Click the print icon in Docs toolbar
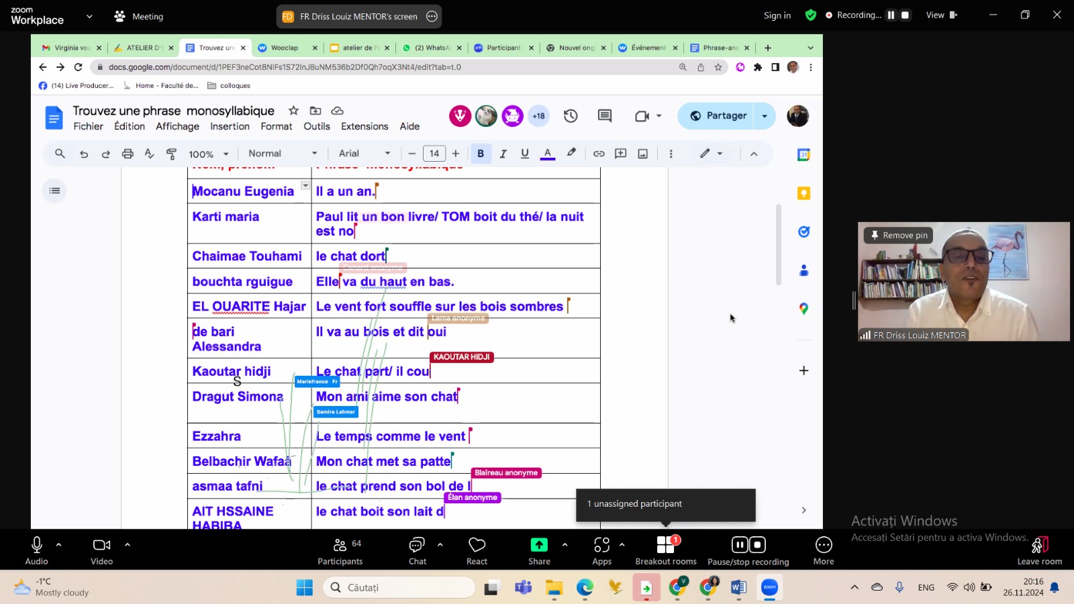This screenshot has height=604, width=1074. point(128,154)
